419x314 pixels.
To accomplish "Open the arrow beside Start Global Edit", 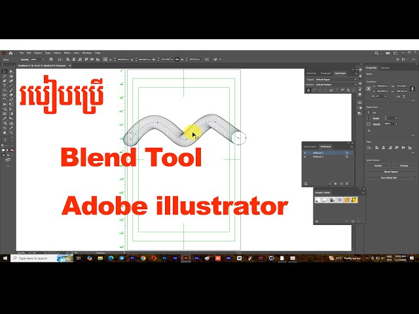I will 413,177.
